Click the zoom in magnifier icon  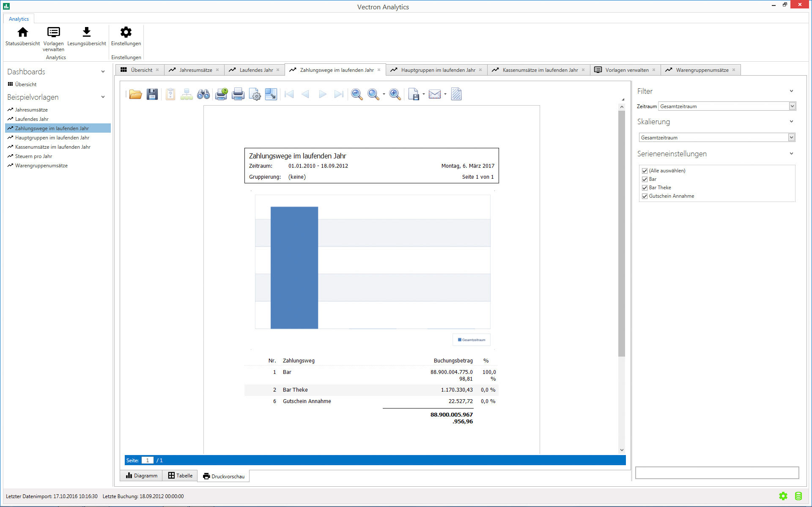[395, 94]
